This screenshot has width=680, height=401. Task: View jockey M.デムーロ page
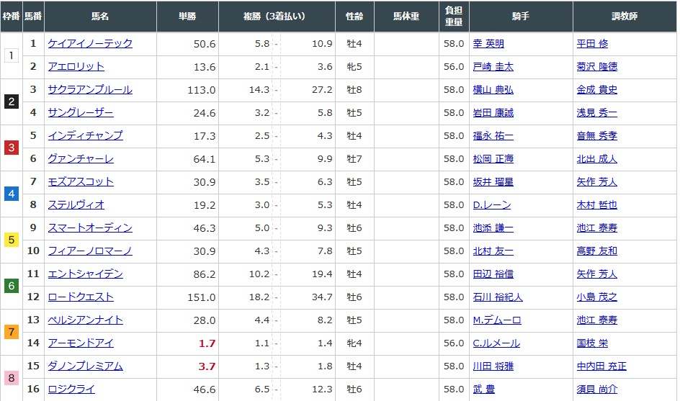tap(497, 320)
